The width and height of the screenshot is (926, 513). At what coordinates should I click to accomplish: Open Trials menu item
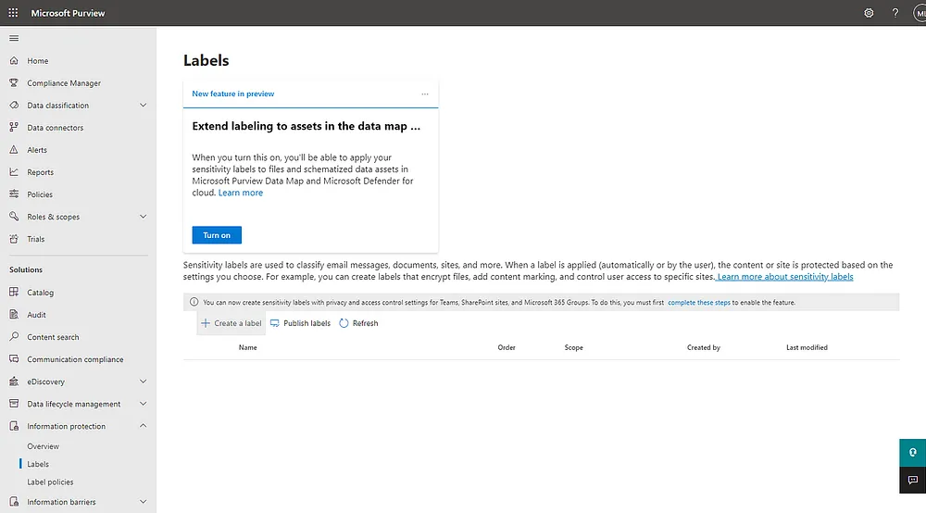35,239
